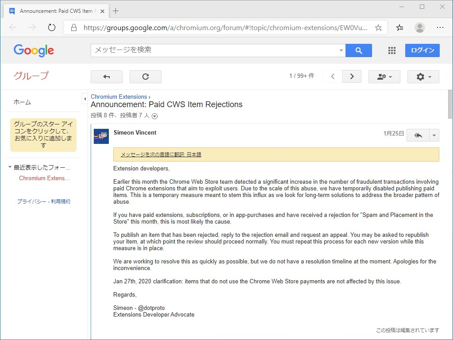The image size is (453, 340).
Task: Expand poster details arrow near 投稿者 7 人
Action: 154,116
